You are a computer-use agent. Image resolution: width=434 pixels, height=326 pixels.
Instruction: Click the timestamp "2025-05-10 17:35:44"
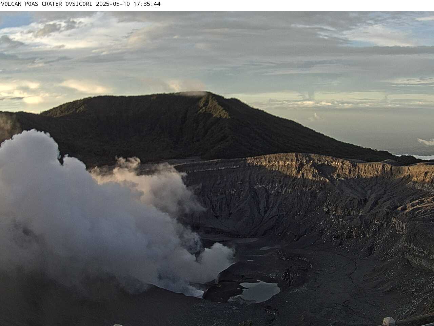point(128,4)
